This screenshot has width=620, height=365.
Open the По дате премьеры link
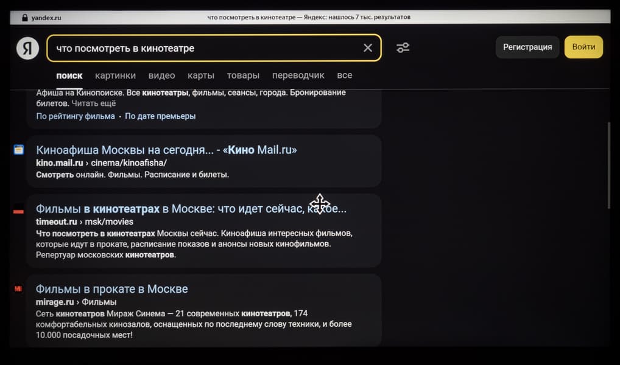click(x=160, y=116)
